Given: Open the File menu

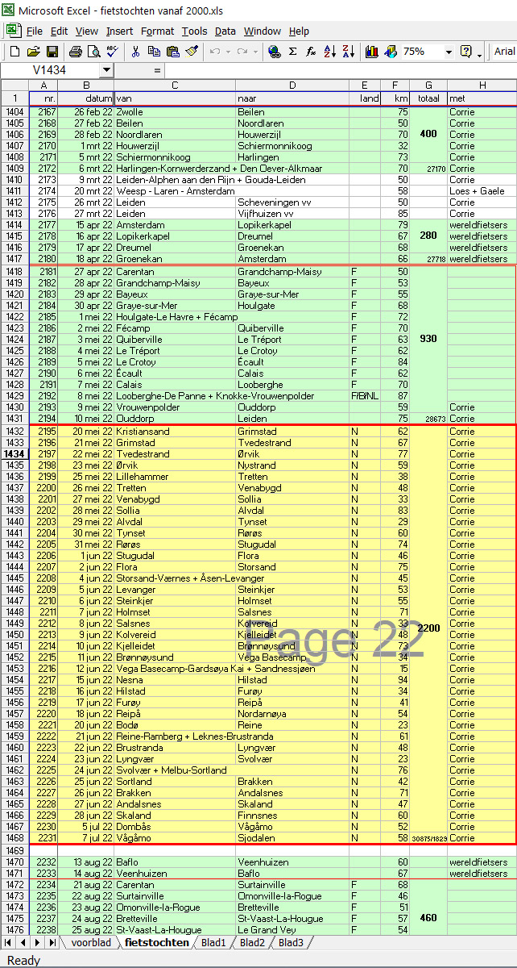Looking at the screenshot, I should 35,31.
